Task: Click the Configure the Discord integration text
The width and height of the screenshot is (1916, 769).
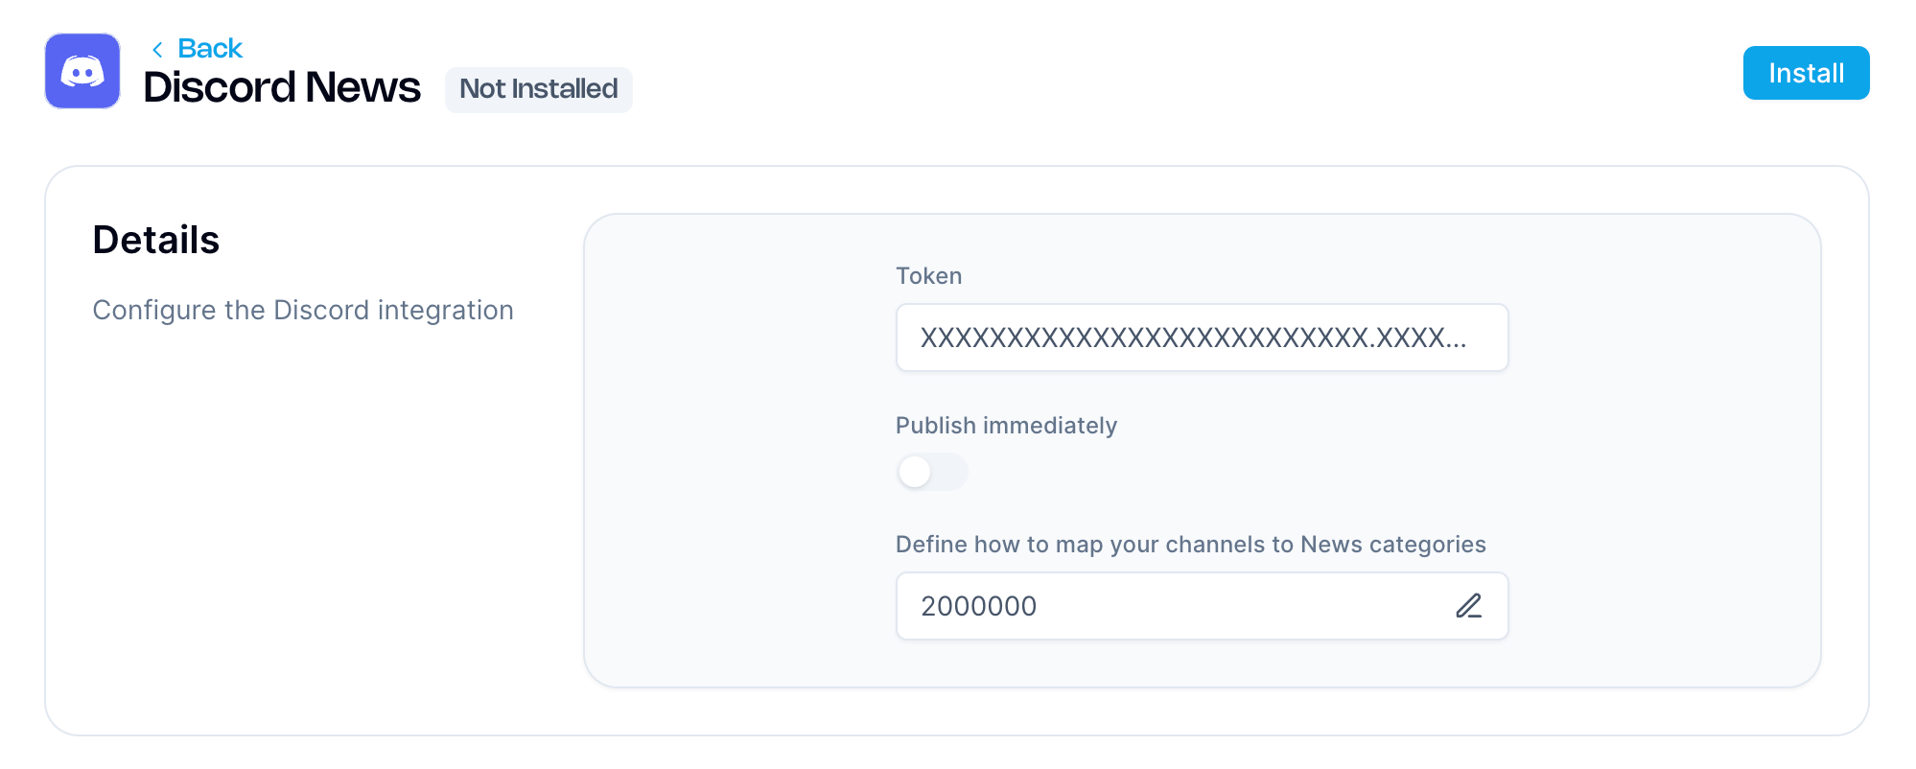Action: (x=303, y=311)
